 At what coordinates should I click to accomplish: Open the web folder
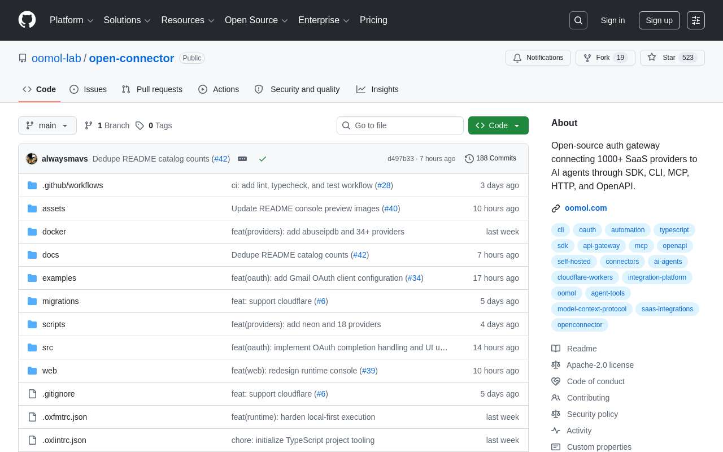[x=50, y=371]
